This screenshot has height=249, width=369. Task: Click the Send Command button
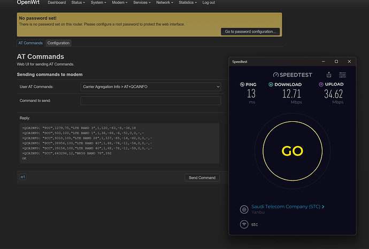[202, 178]
